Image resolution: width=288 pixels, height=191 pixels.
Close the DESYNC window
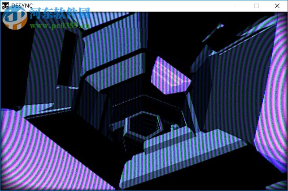point(277,6)
